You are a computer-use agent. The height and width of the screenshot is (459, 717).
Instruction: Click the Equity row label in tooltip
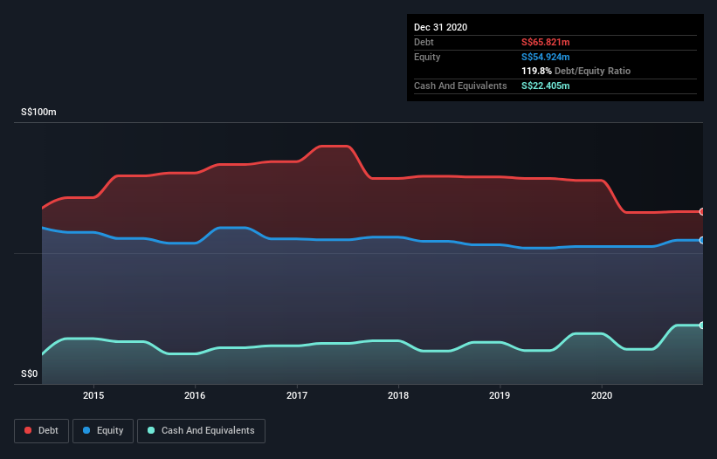[427, 57]
